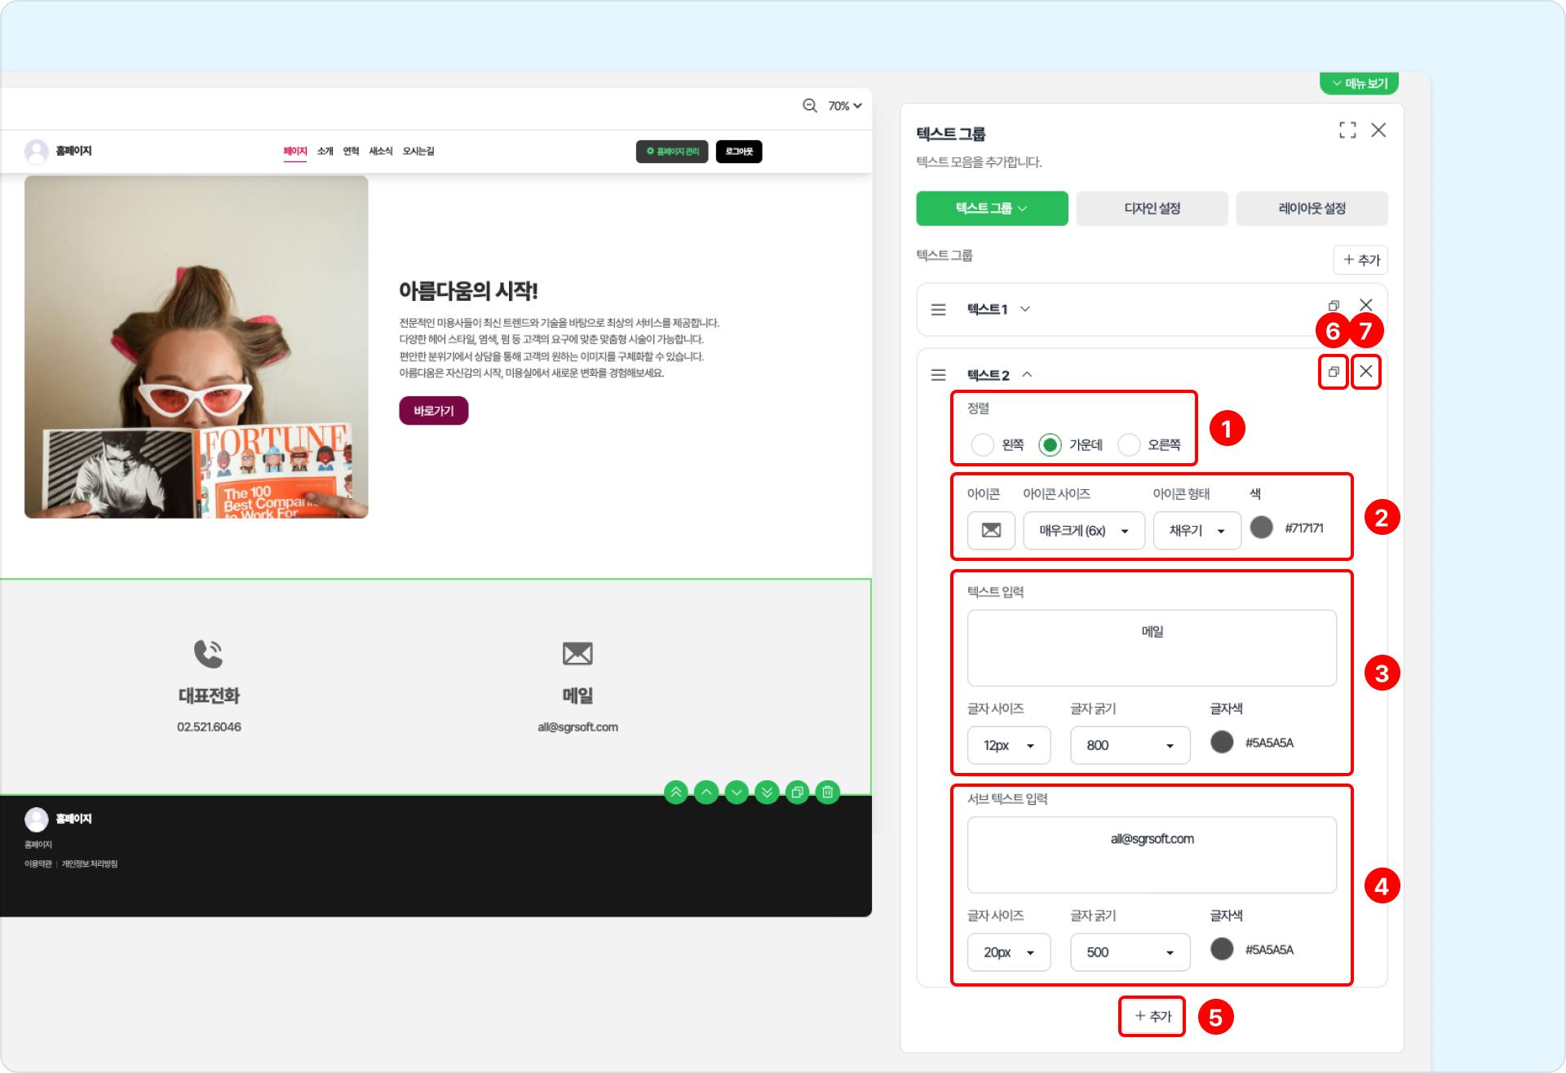Duplicate the 텍스트2 item
1566x1073 pixels.
pos(1333,373)
